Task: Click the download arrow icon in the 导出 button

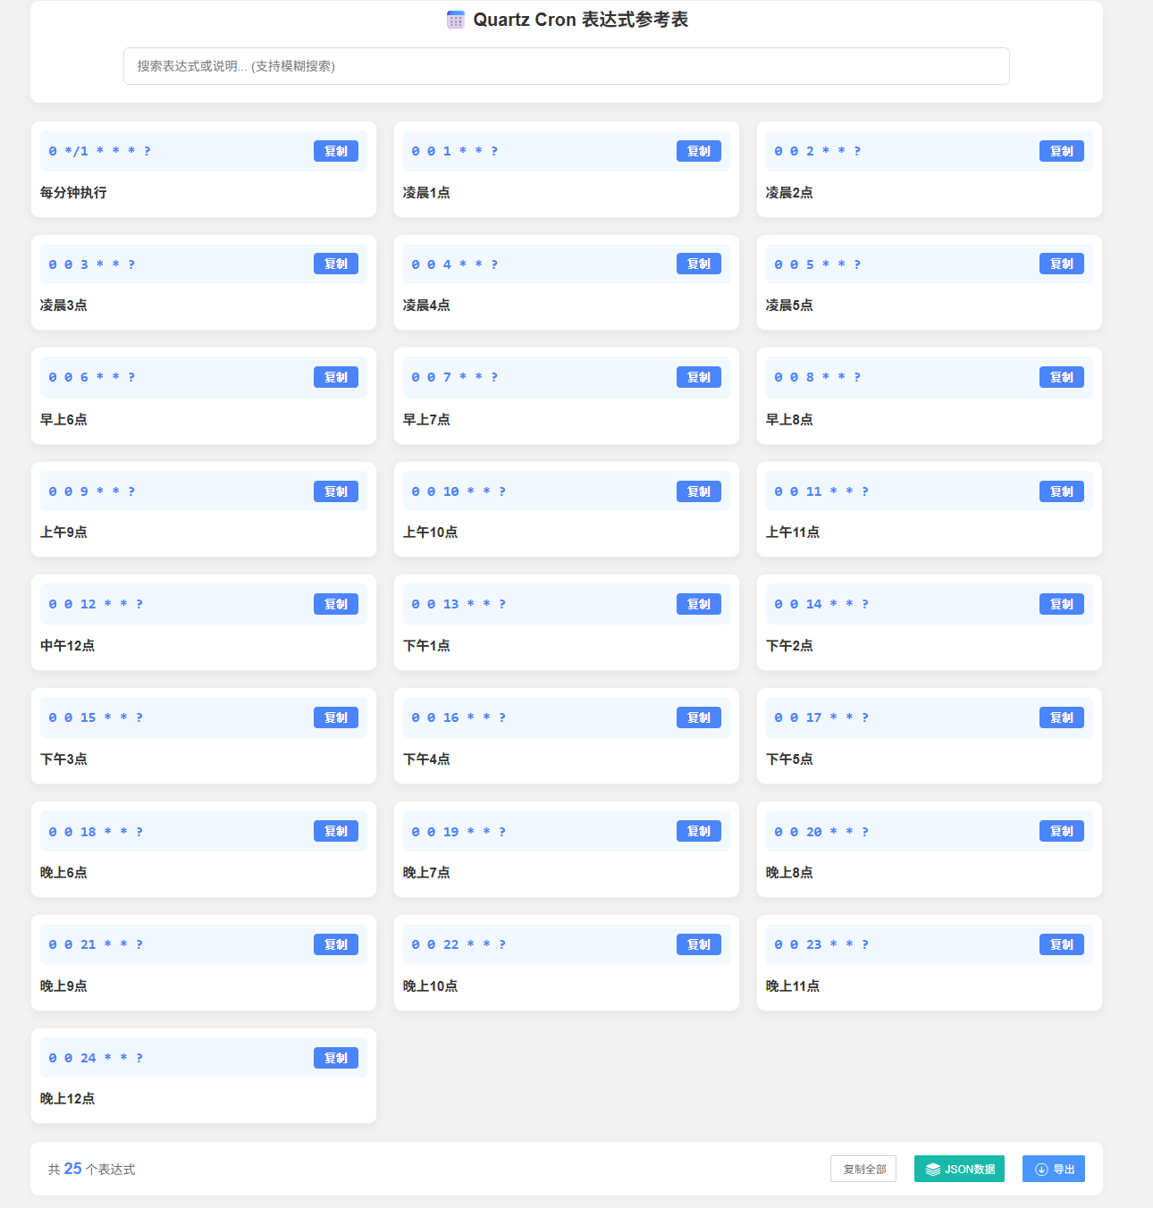Action: [x=1041, y=1169]
